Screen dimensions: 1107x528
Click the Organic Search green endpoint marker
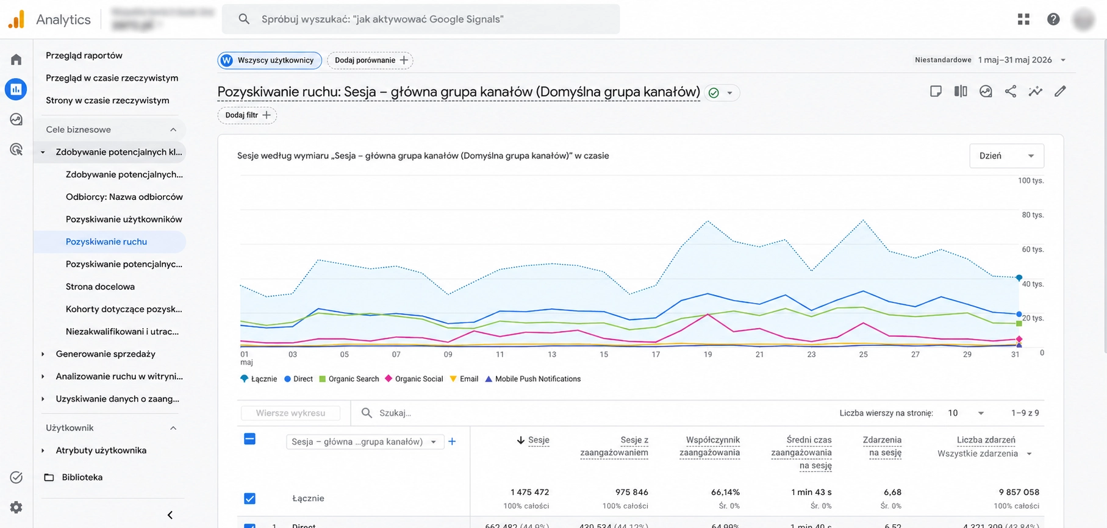click(x=1019, y=323)
